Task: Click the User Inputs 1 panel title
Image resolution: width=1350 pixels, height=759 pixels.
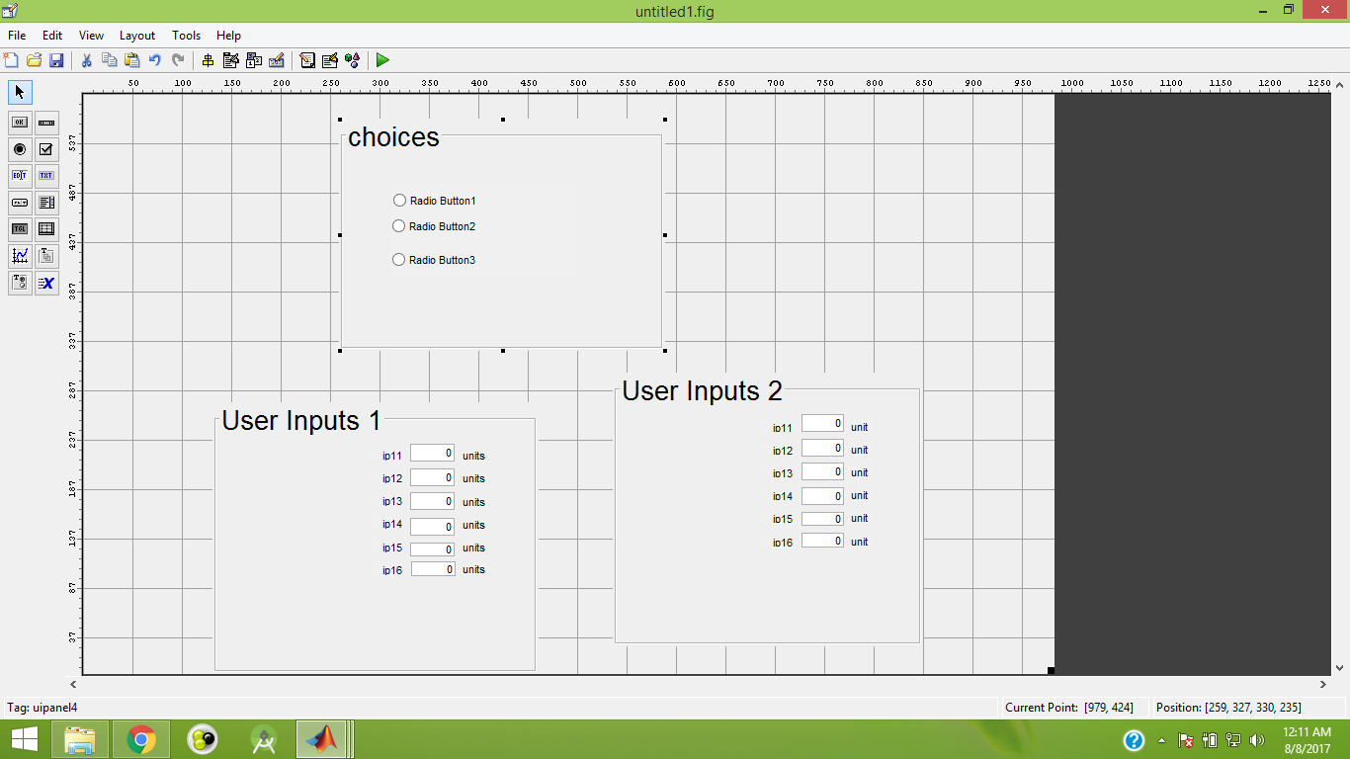Action: (300, 421)
